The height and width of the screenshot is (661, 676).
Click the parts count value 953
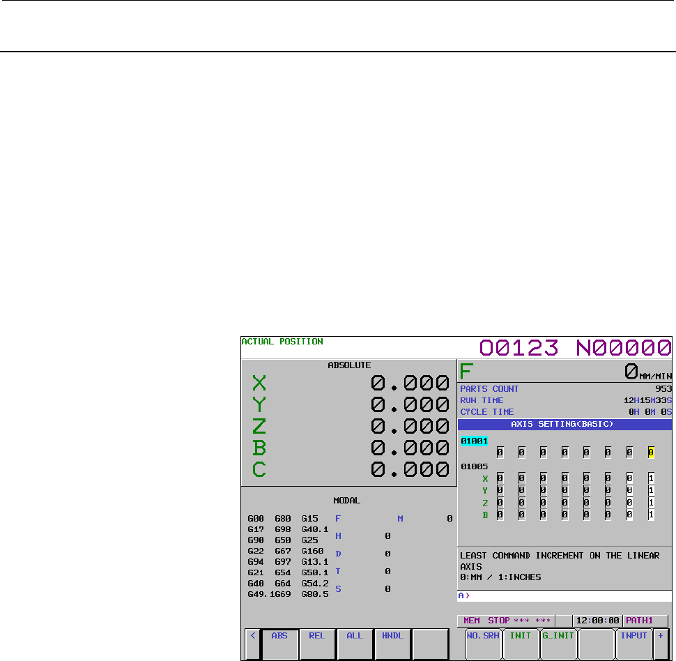click(x=663, y=389)
